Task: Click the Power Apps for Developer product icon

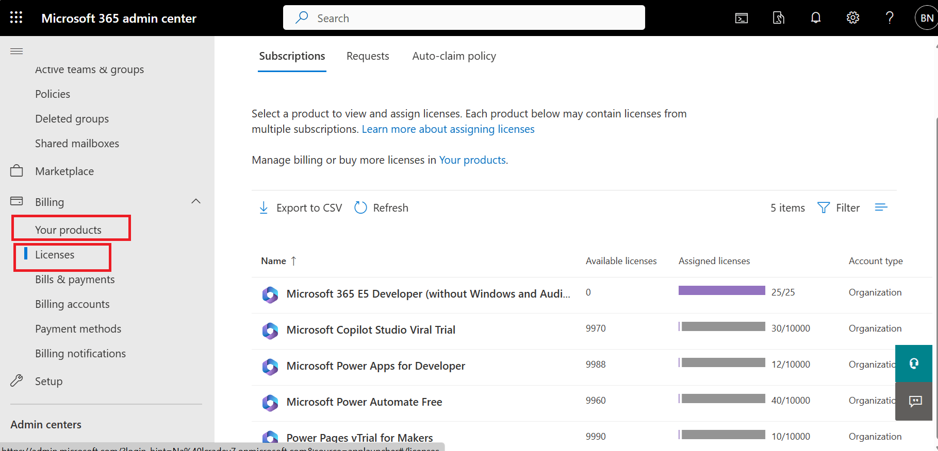Action: point(270,367)
